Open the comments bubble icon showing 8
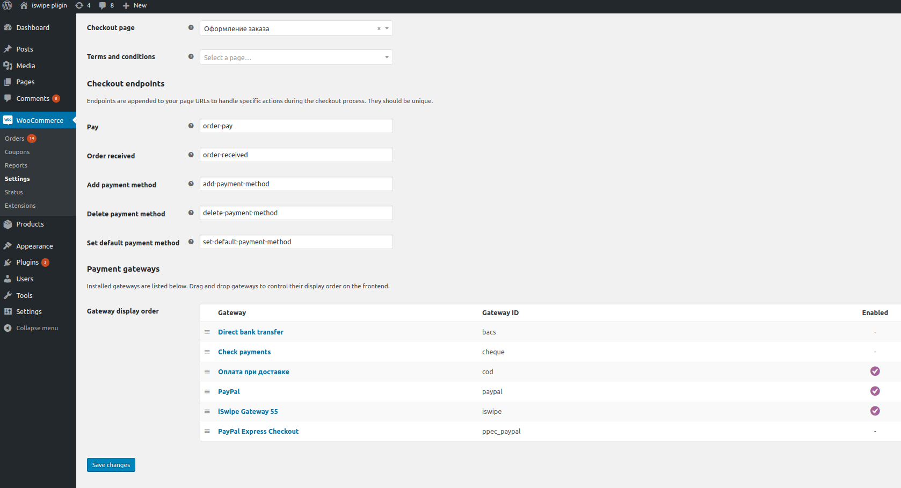This screenshot has height=488, width=901. click(x=102, y=5)
